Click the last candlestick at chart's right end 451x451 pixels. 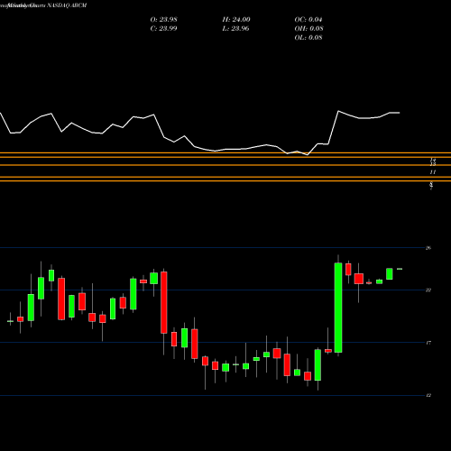coord(400,269)
